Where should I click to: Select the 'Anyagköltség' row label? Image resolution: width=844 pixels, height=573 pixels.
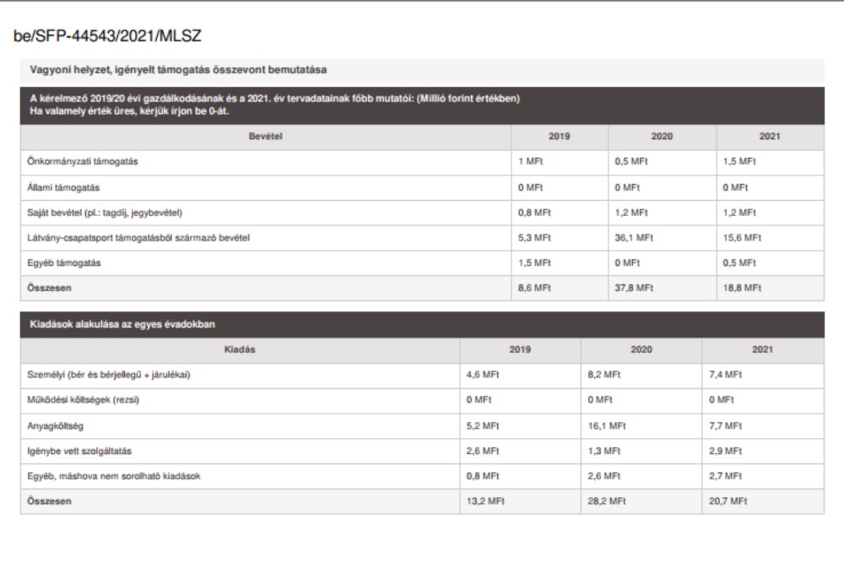point(56,426)
